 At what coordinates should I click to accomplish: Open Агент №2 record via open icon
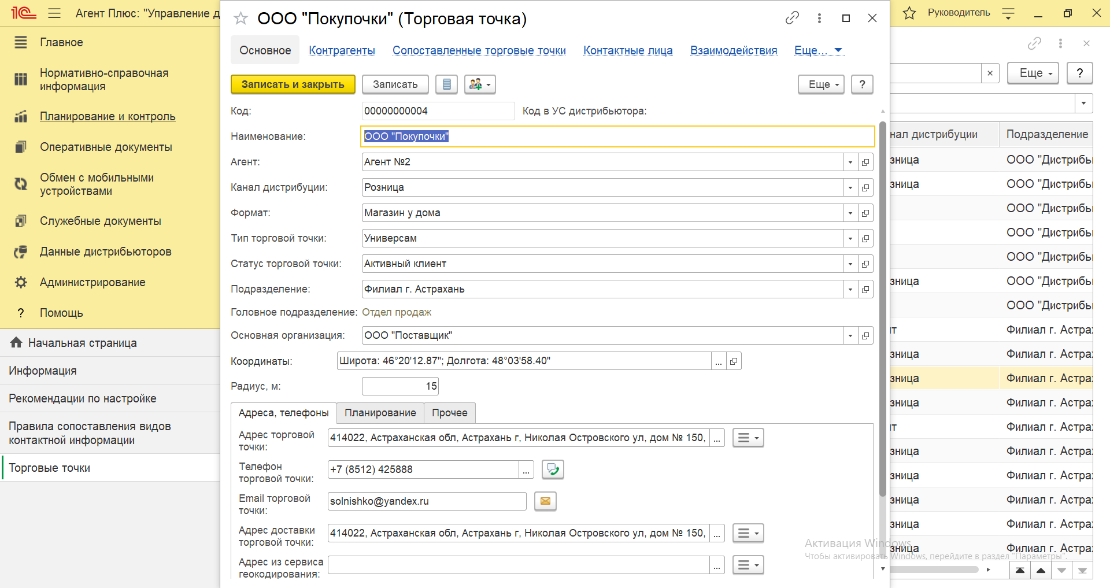[x=865, y=162]
